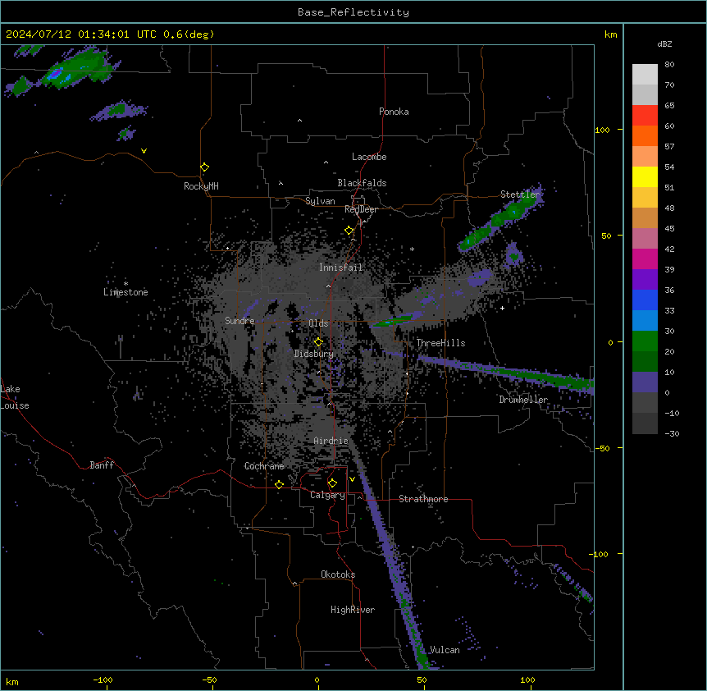The width and height of the screenshot is (707, 691).
Task: Pick the magenta 42–39 dBZ legend swatch
Action: point(645,259)
